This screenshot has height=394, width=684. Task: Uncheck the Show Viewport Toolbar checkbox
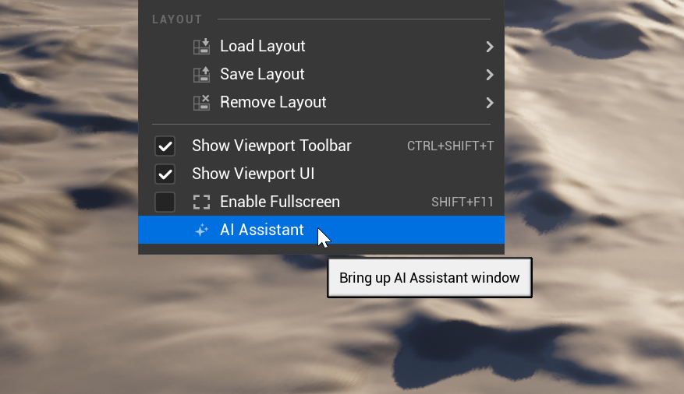tap(165, 146)
